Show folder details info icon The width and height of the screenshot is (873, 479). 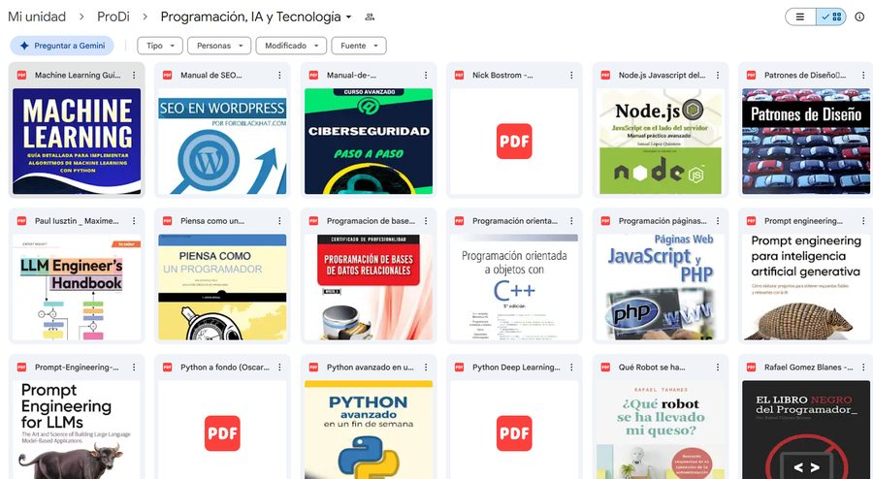859,16
